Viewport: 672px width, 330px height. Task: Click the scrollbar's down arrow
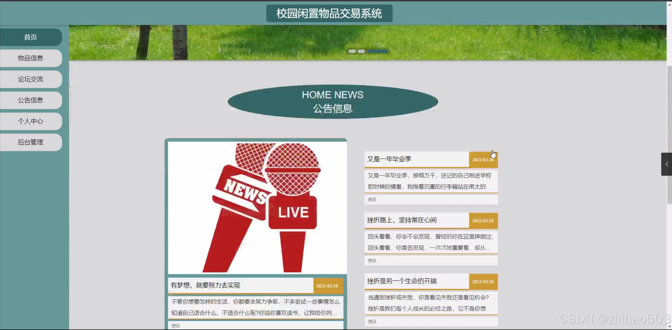pos(669,327)
